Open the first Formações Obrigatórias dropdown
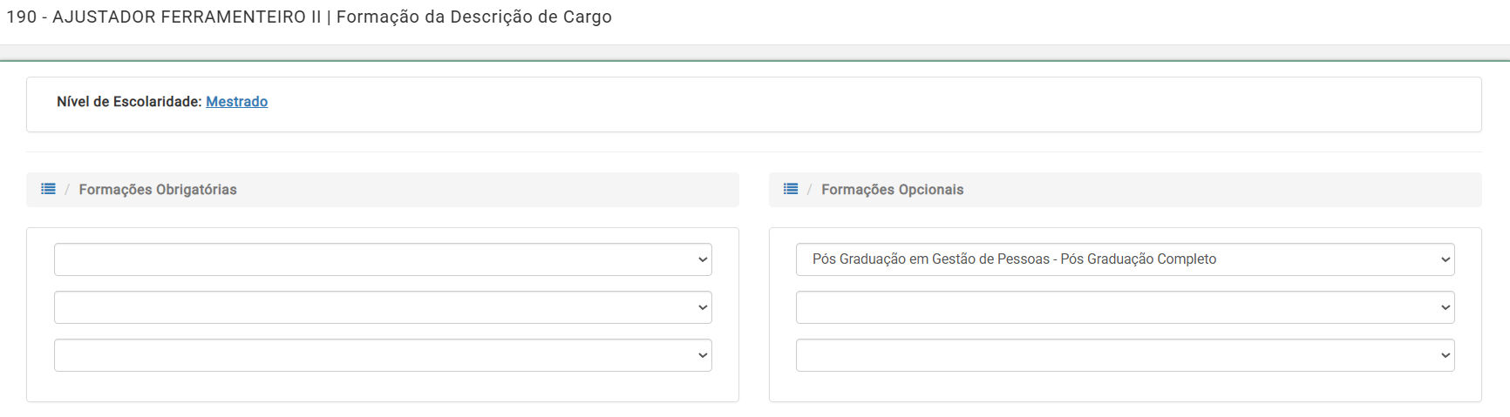 (x=382, y=259)
